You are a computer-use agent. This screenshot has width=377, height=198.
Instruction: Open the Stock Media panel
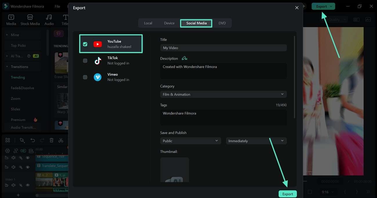point(30,20)
